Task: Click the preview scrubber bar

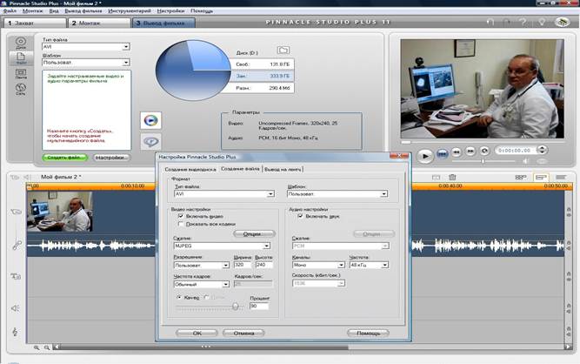Action: (x=483, y=142)
